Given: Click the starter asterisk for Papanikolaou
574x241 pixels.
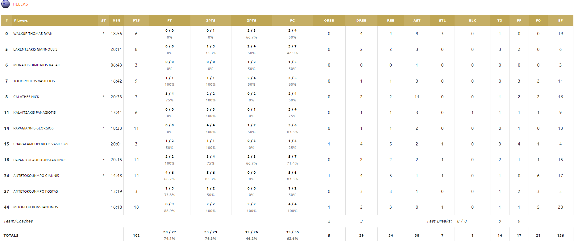Looking at the screenshot, I should point(103,160).
